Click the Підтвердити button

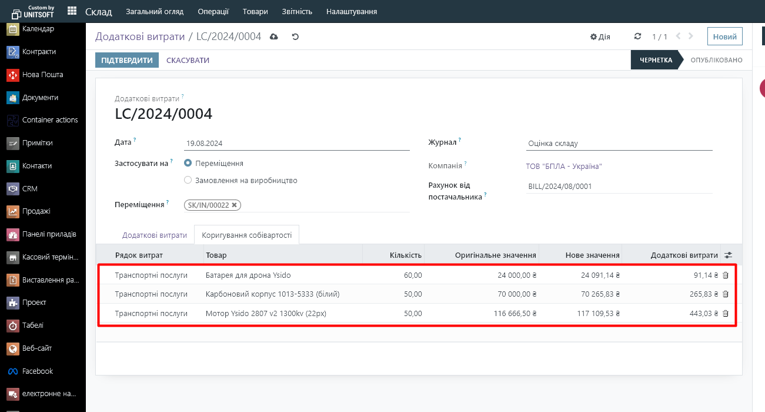pyautogui.click(x=126, y=60)
